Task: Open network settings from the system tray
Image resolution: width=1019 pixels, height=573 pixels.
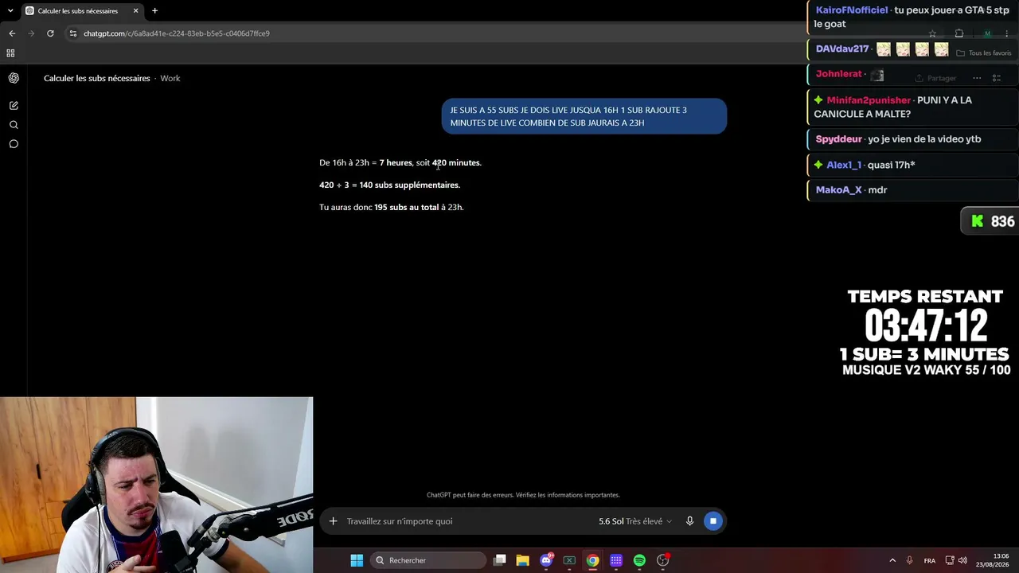Action: (950, 560)
